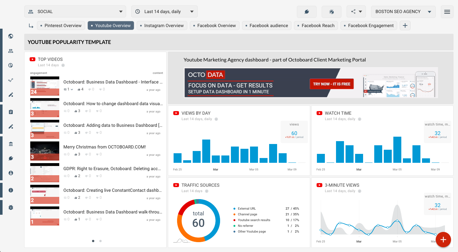Image resolution: width=458 pixels, height=252 pixels.
Task: Click the red Youtube search results legend dot
Action: [x=234, y=220]
